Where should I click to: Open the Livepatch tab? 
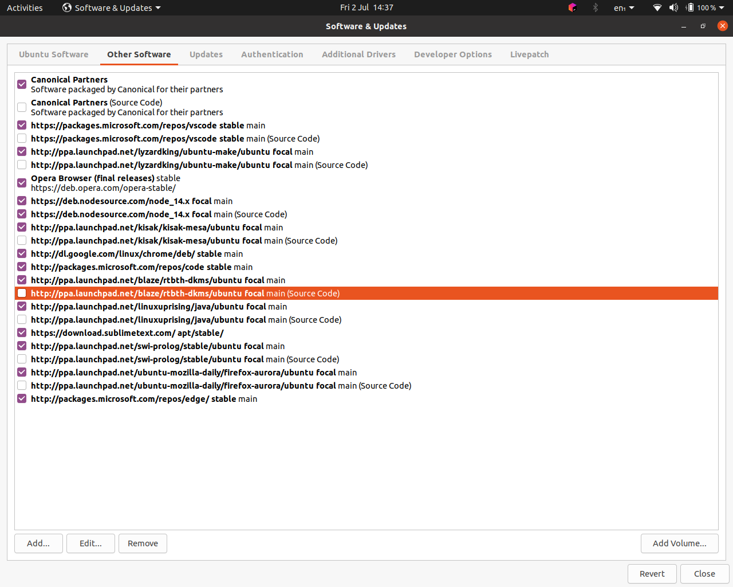[530, 54]
